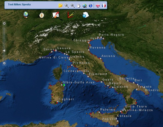The width and height of the screenshot is (163, 127).
Task: Open the globe icon below the toolbar
Action: 26,15
